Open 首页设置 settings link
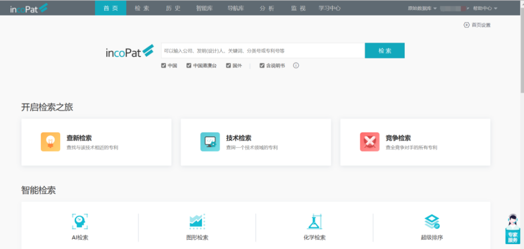The width and height of the screenshot is (524, 249). (x=477, y=25)
